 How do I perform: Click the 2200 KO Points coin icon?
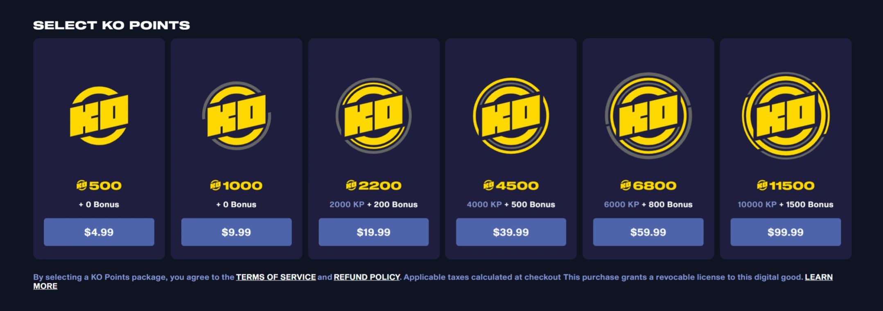tap(374, 116)
